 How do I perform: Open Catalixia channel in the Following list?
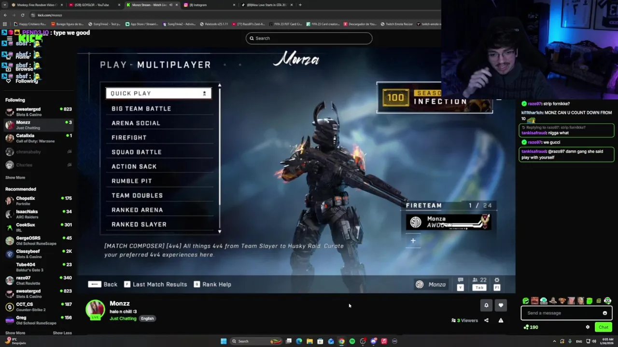[x=39, y=138]
